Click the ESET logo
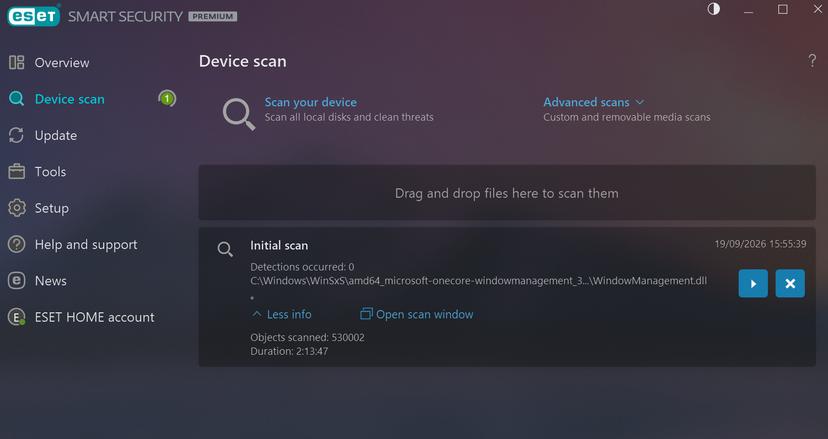Image resolution: width=828 pixels, height=439 pixels. pyautogui.click(x=34, y=16)
